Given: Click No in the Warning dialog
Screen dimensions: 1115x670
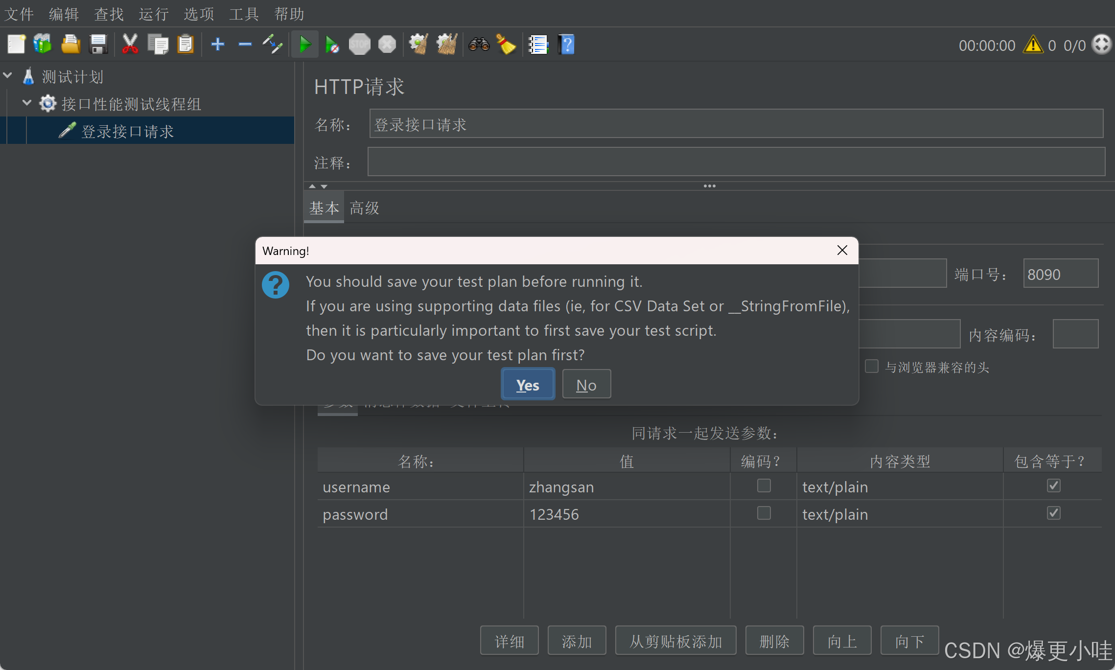Looking at the screenshot, I should (x=586, y=385).
